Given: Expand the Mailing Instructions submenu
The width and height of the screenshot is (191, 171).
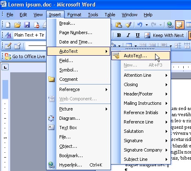Looking at the screenshot, I should pyautogui.click(x=141, y=103).
